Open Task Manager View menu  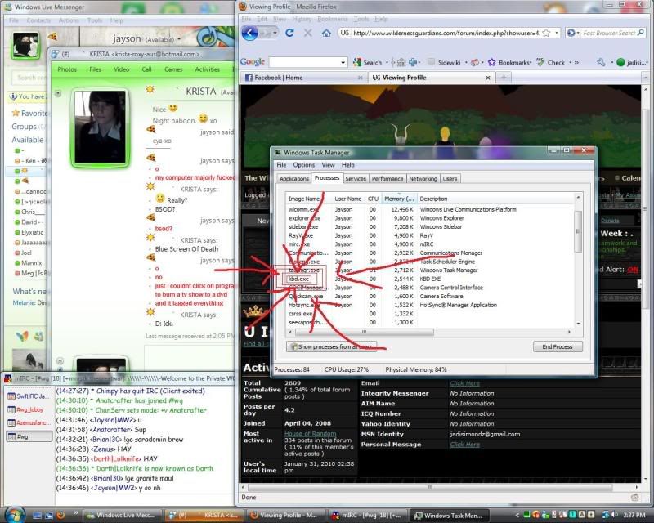click(x=328, y=165)
